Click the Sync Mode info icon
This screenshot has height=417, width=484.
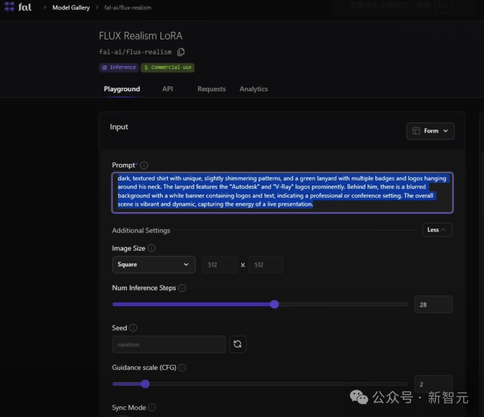click(x=152, y=408)
